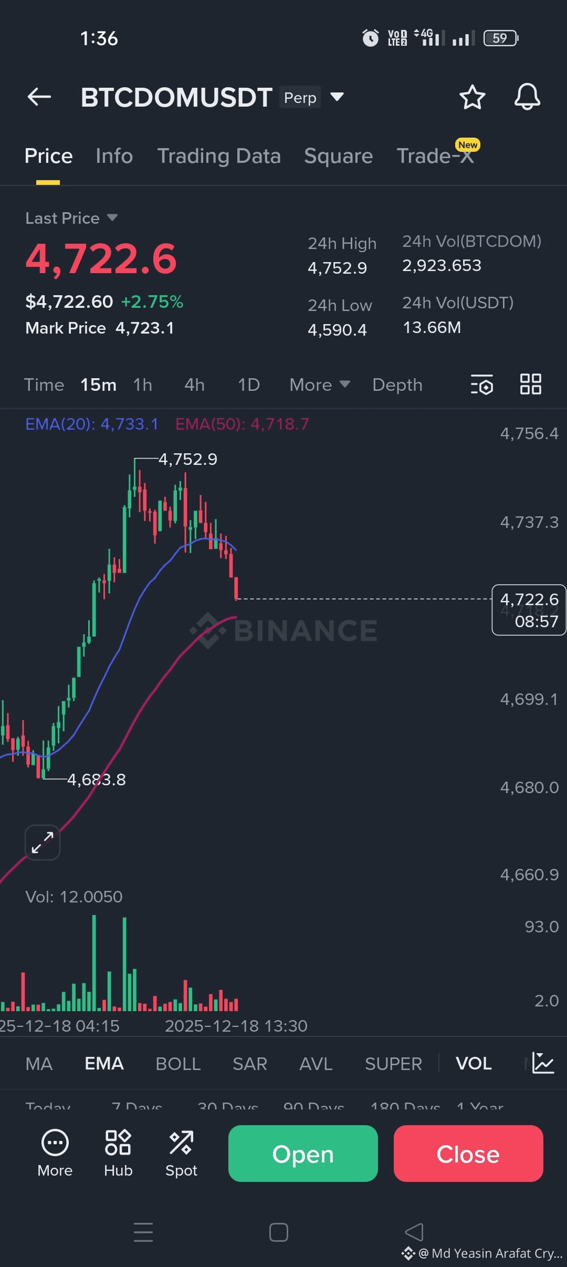The image size is (567, 1267).
Task: Toggle the VOL sub-indicator
Action: 474,1064
